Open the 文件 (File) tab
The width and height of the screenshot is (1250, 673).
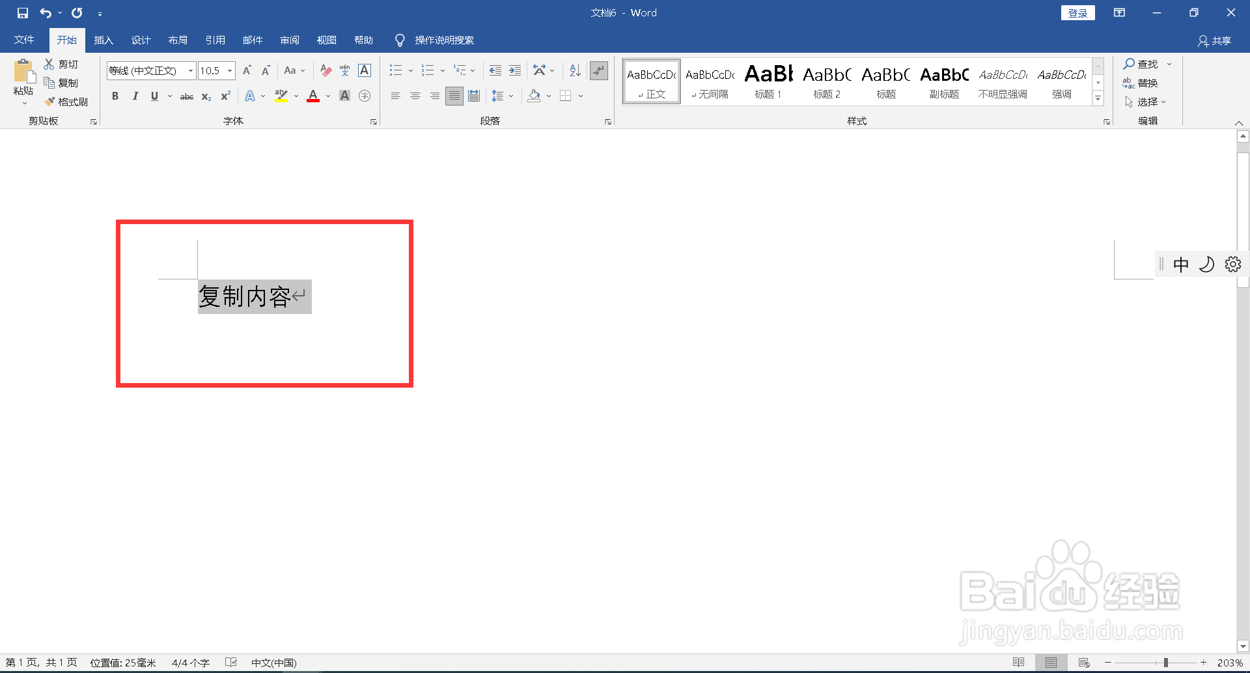pos(24,40)
